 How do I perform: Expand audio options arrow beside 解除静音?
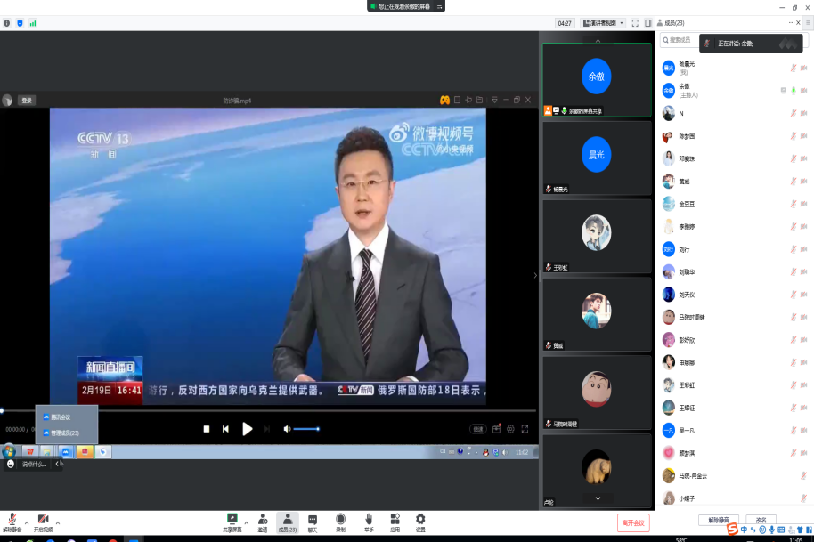pyautogui.click(x=26, y=522)
